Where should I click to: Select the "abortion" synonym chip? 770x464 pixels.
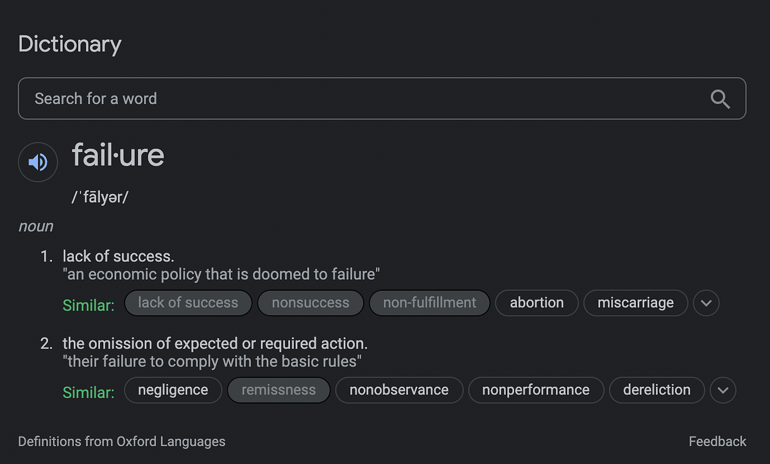(x=537, y=303)
